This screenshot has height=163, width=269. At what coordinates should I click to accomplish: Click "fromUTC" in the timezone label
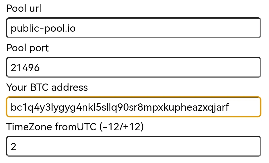76,127
